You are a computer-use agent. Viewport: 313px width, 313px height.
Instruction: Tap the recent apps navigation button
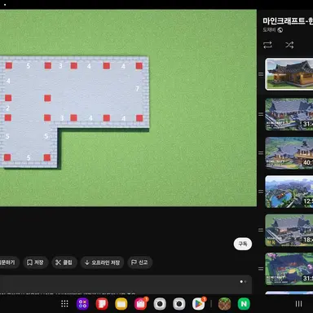(298, 304)
